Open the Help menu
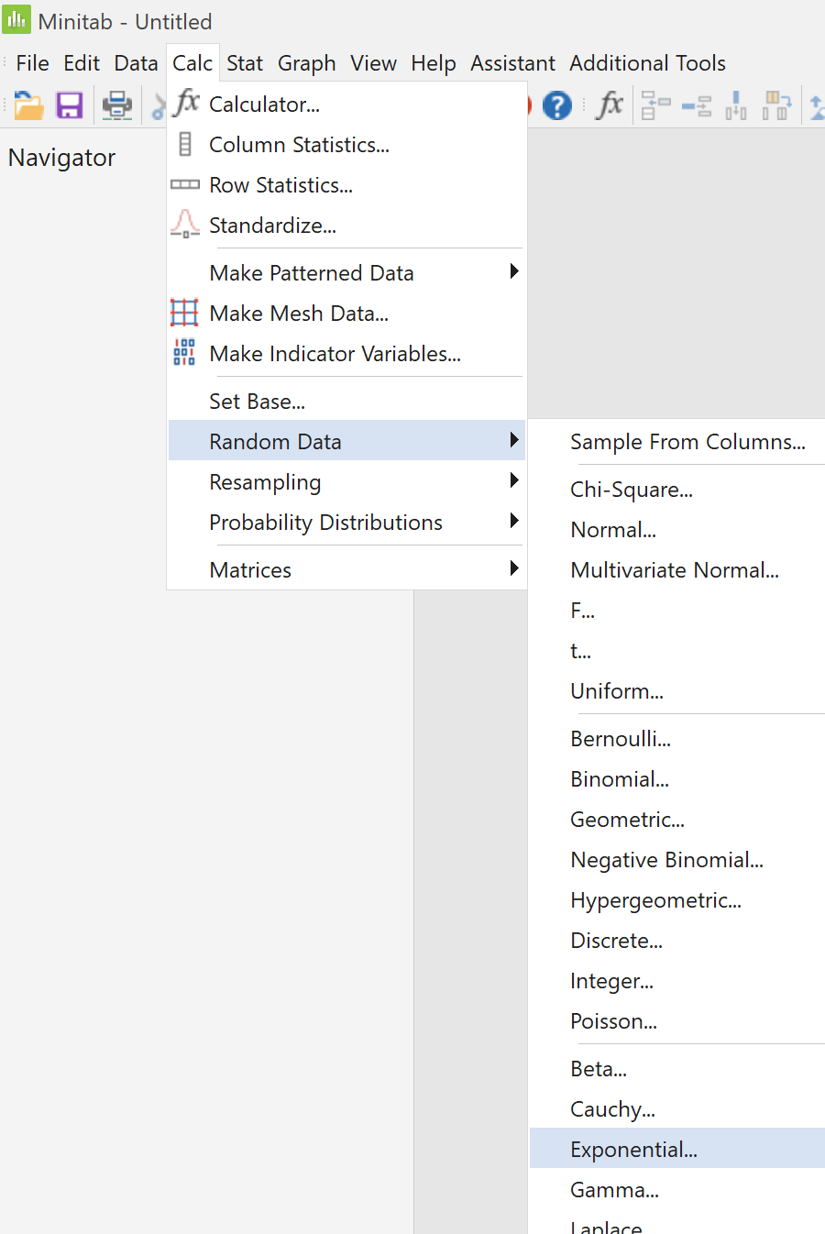The width and height of the screenshot is (825, 1234). pyautogui.click(x=434, y=63)
